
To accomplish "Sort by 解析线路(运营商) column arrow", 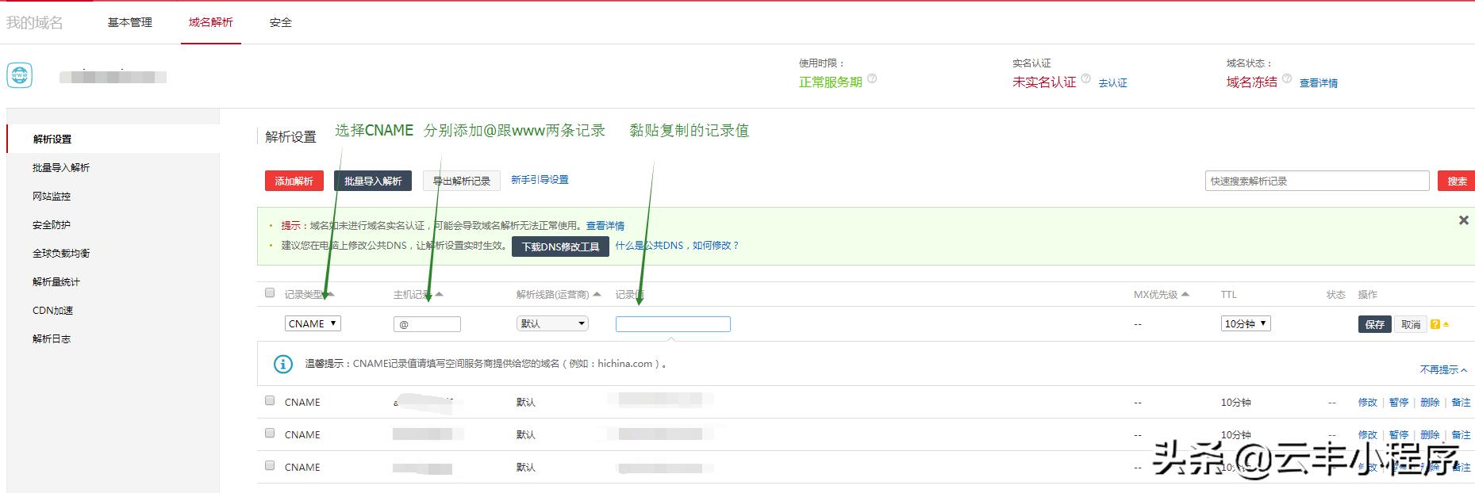I will (x=597, y=294).
